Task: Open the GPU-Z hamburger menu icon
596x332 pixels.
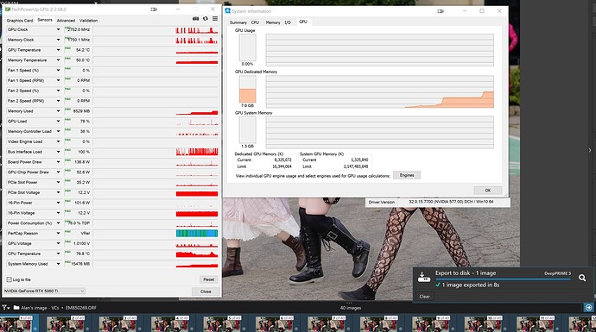Action: tap(215, 19)
